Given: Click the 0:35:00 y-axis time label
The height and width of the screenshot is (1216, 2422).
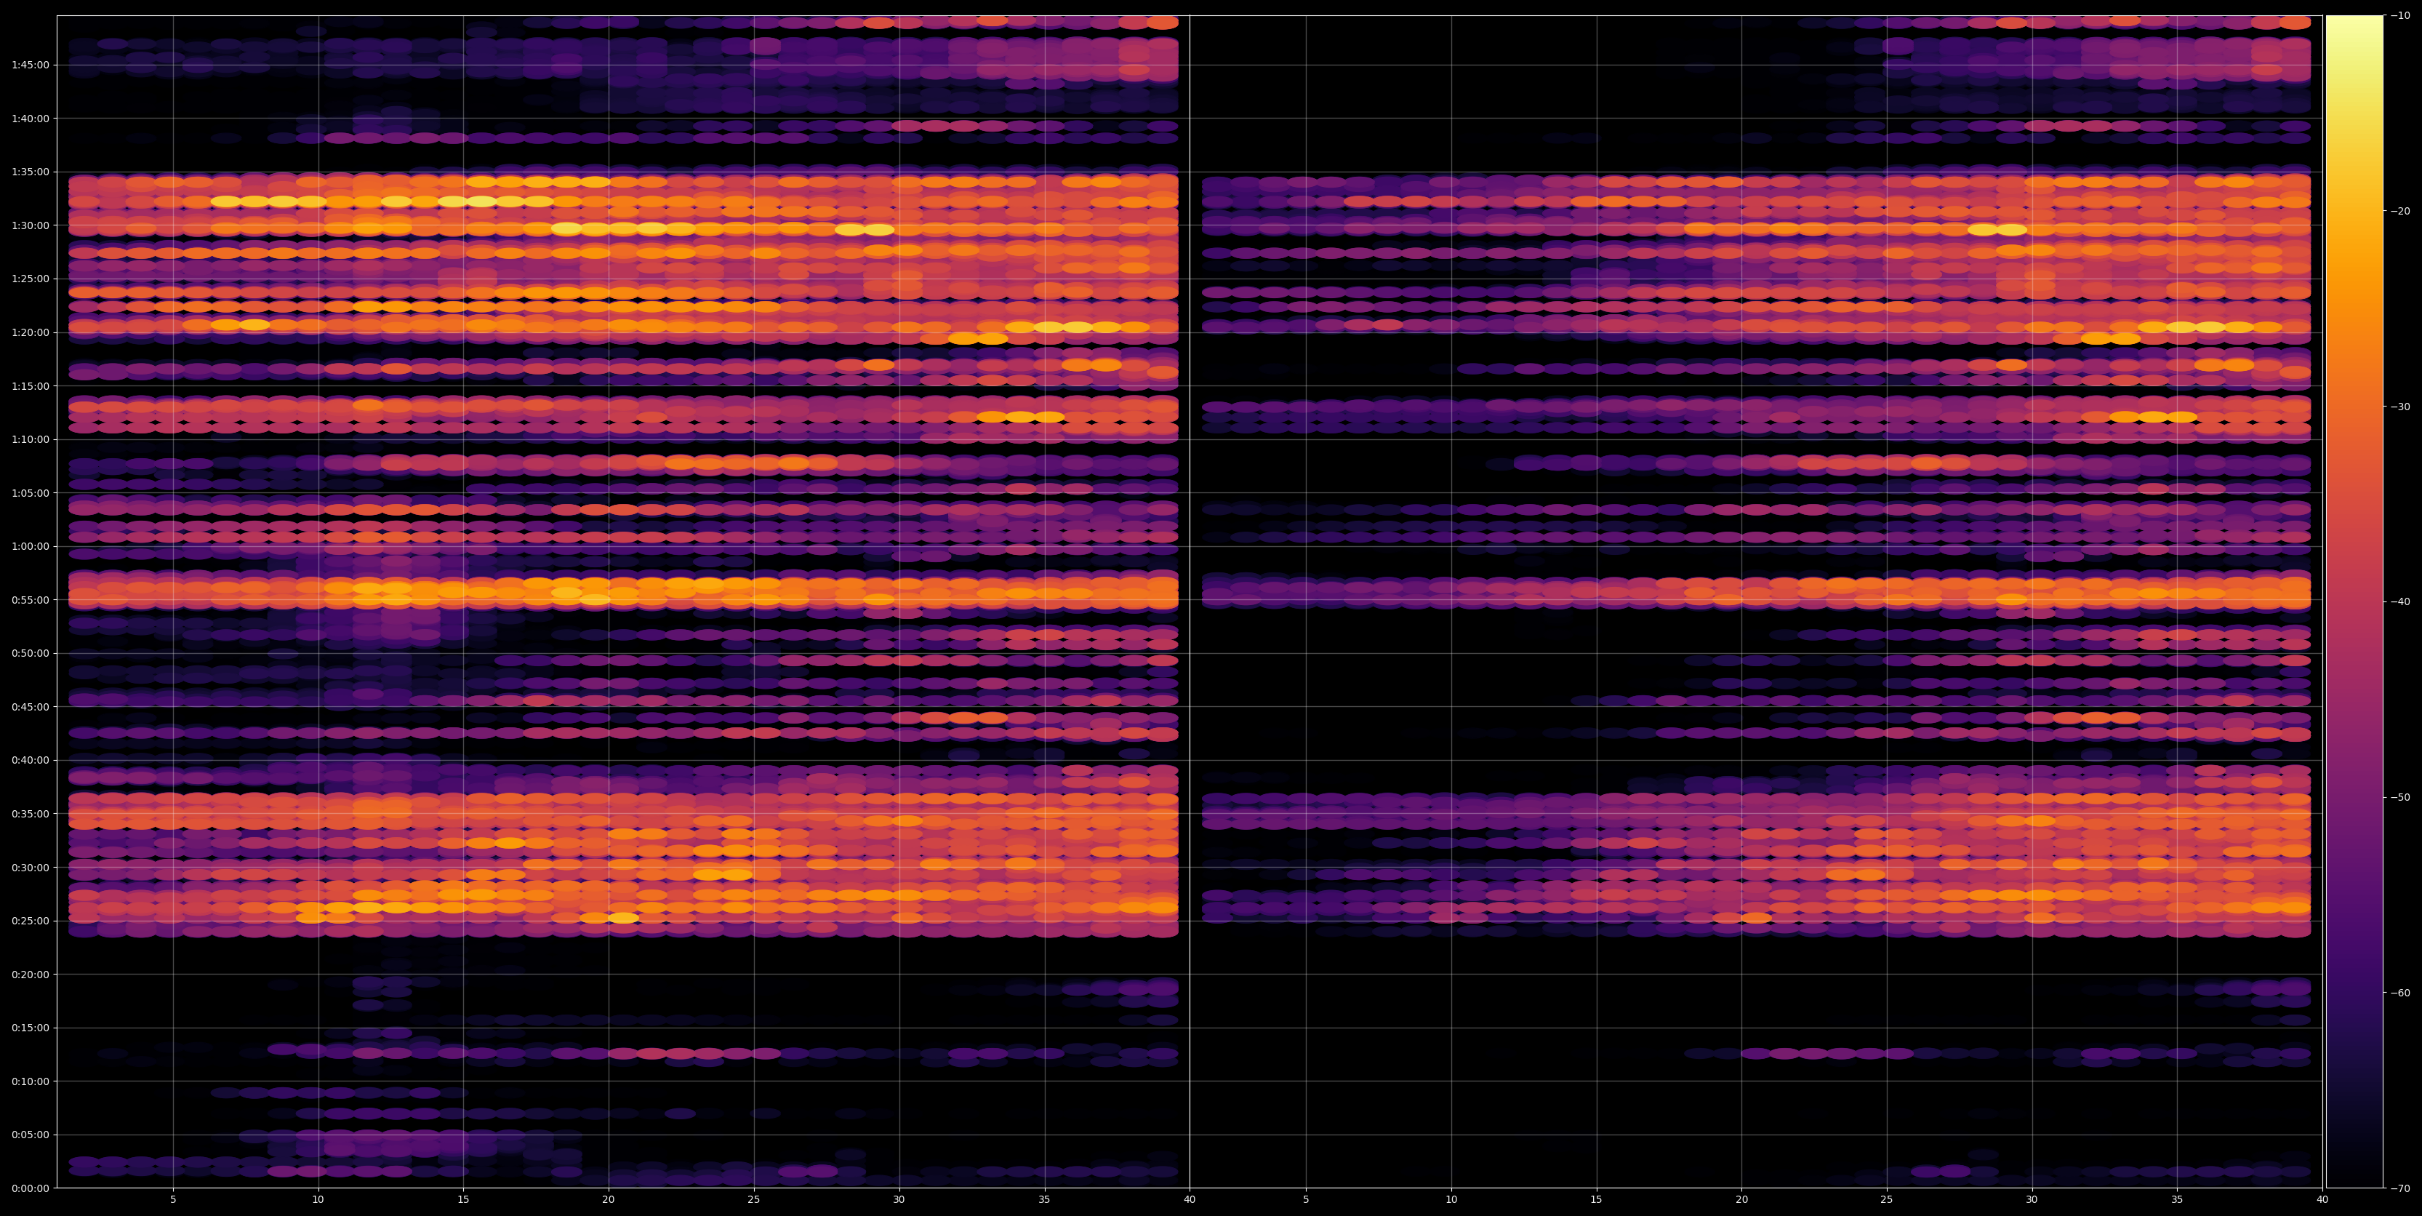Looking at the screenshot, I should click(30, 814).
